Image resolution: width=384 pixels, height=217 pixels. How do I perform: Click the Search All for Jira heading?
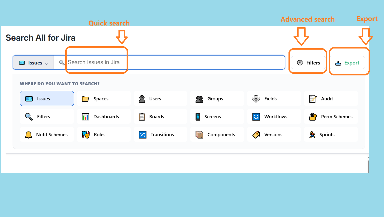click(40, 38)
